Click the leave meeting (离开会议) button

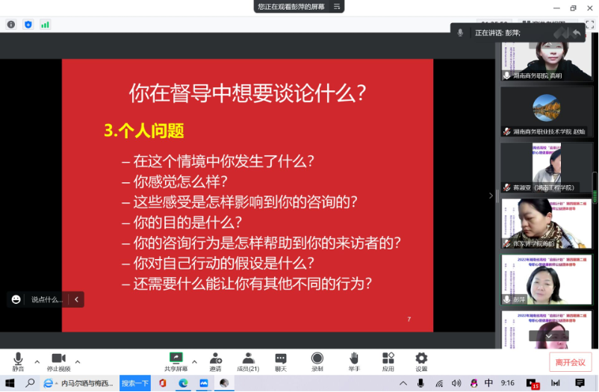pos(571,362)
